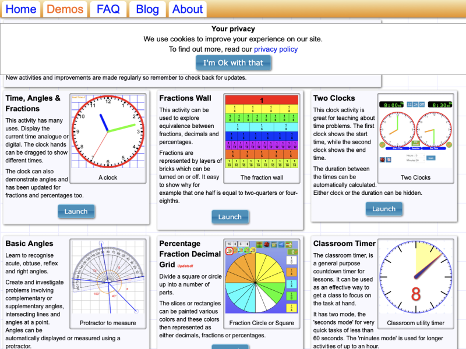The height and width of the screenshot is (349, 466).
Task: Click the grid icon in Fraction Circle toolbar
Action: (x=259, y=244)
